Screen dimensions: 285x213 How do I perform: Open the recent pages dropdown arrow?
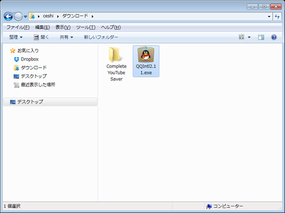tap(26, 17)
